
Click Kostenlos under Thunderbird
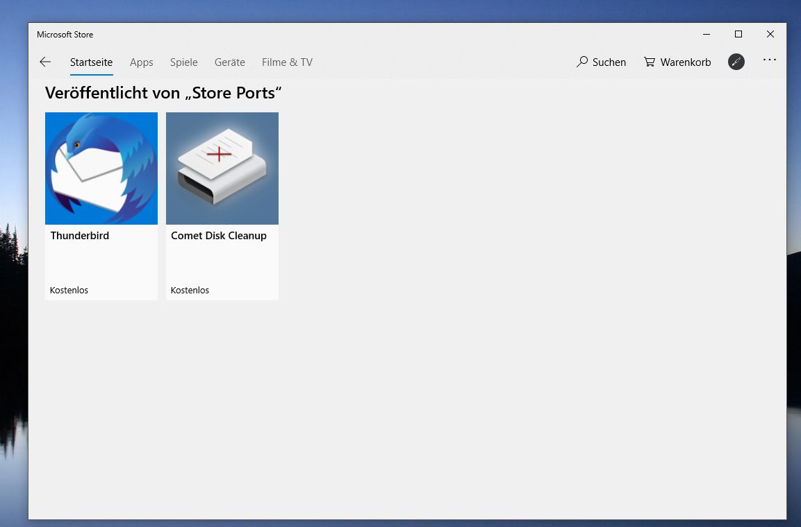tap(69, 290)
